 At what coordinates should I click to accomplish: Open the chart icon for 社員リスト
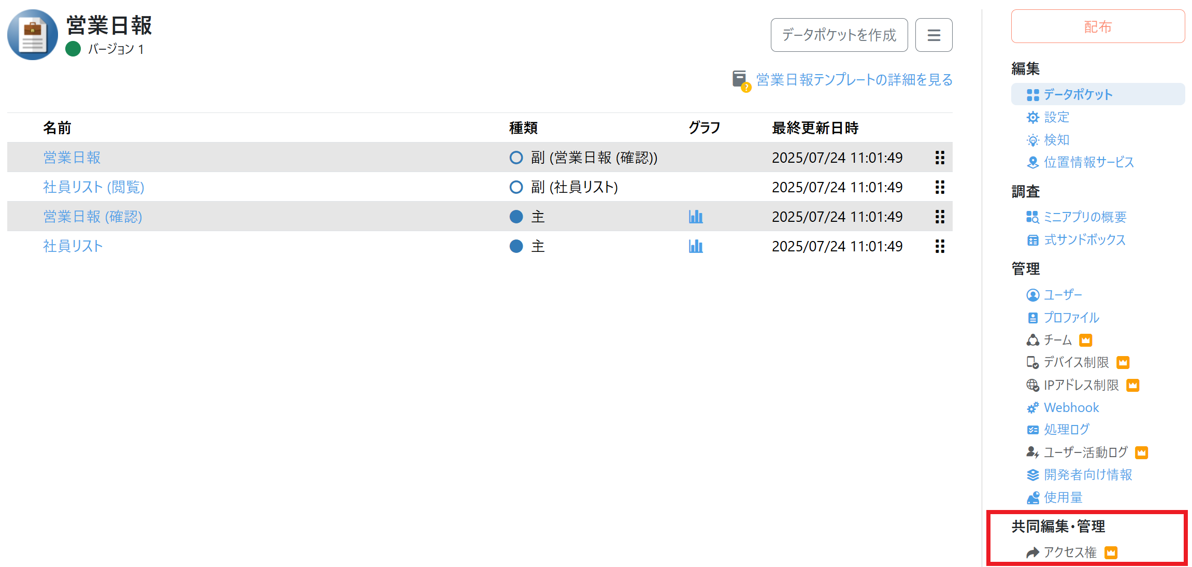click(696, 246)
